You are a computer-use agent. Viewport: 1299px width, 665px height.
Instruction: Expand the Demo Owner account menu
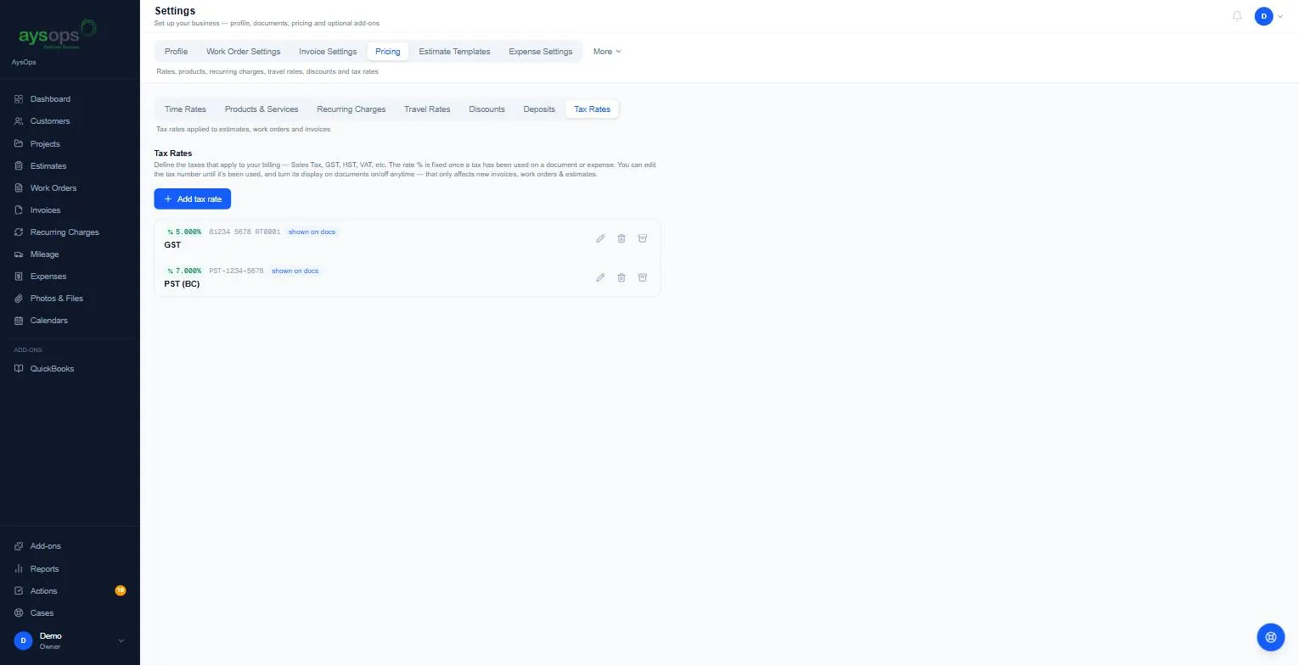[70, 640]
